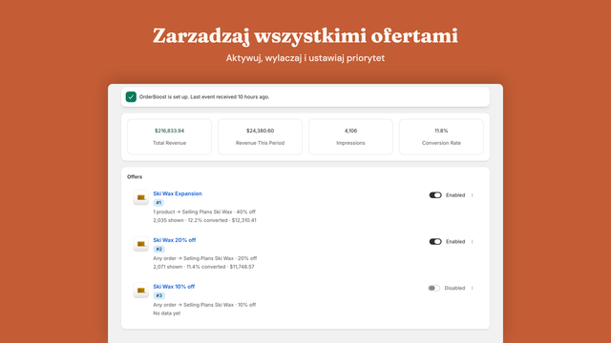Click 'Any order → Selling Plans Ski Wax · 20% off'
The image size is (611, 343).
click(205, 258)
